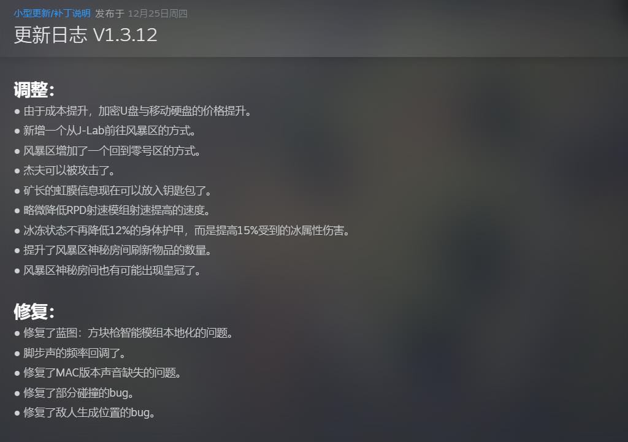628x442 pixels.
Task: Click the 修复了部分碰撞的bug line
Action: pos(78,393)
